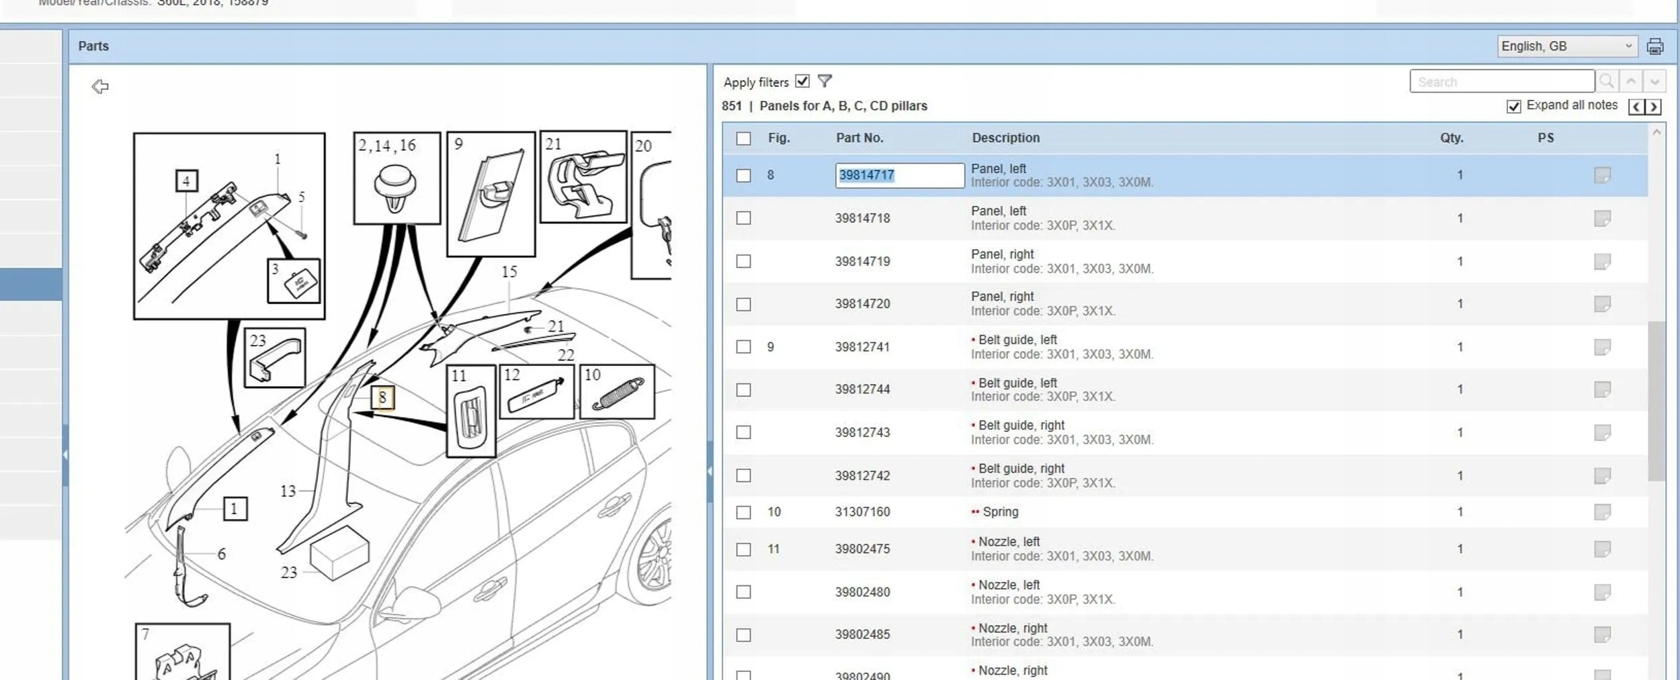Screen dimensions: 1680x680
Task: Jump to next search result arrow
Action: tap(1654, 81)
